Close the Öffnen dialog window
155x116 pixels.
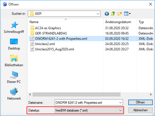[151, 4]
